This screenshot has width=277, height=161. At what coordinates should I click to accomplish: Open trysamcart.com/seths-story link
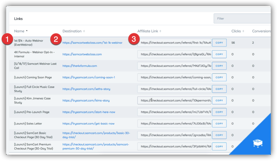(86, 89)
